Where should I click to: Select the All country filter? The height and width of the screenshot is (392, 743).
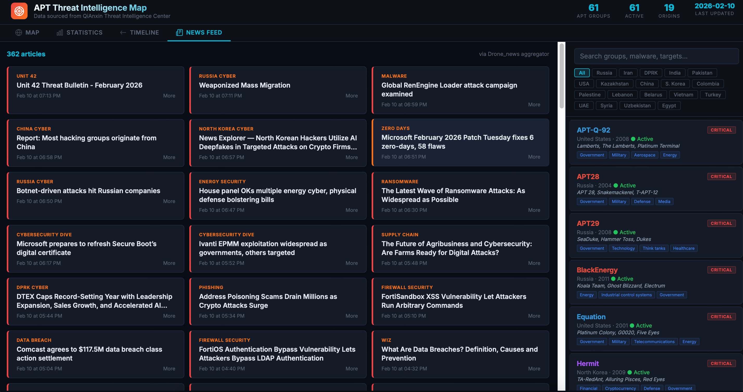582,73
